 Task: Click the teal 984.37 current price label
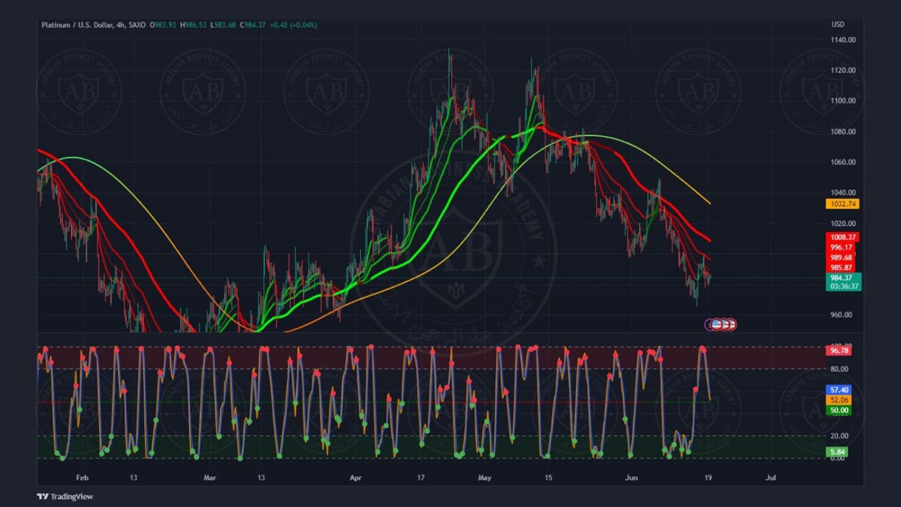coord(842,278)
